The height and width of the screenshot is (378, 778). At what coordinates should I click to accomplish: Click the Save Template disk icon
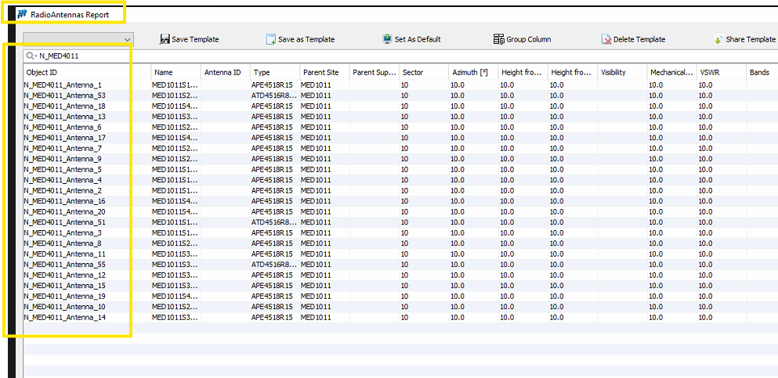(x=165, y=39)
